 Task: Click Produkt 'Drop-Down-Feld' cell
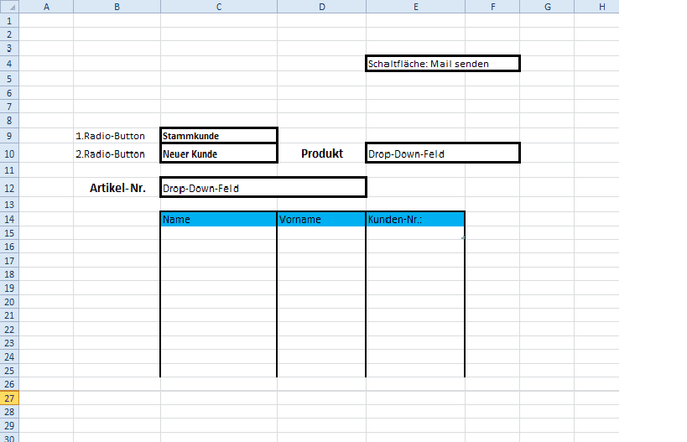pyautogui.click(x=443, y=153)
